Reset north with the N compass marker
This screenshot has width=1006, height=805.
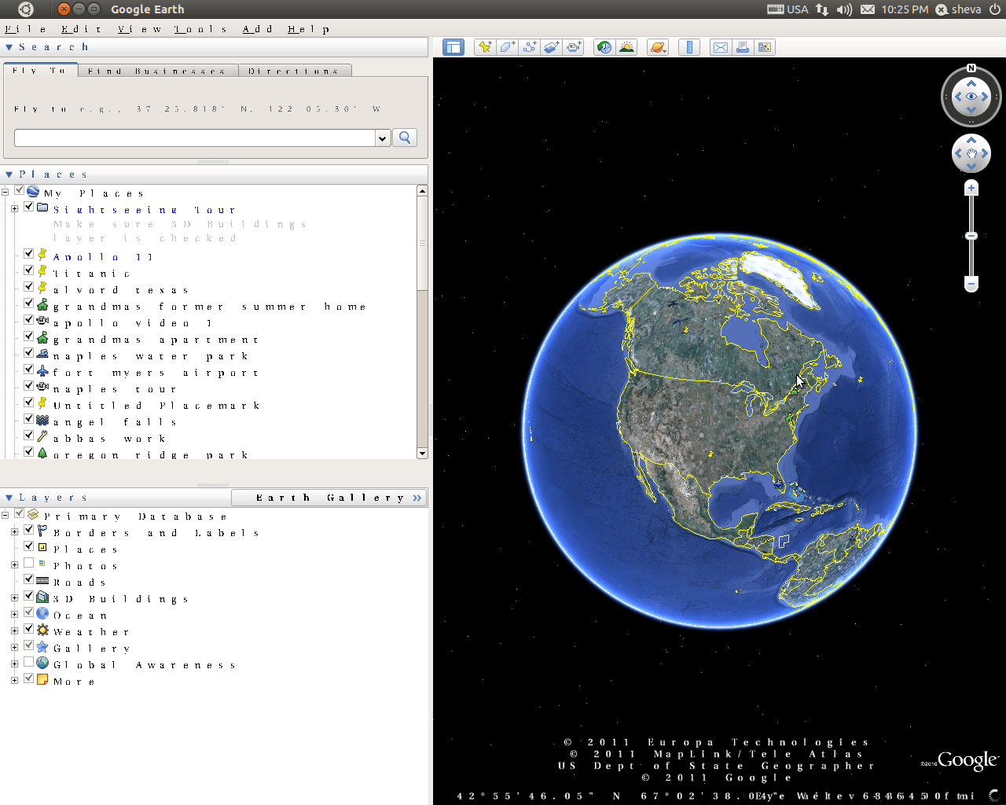pos(971,68)
